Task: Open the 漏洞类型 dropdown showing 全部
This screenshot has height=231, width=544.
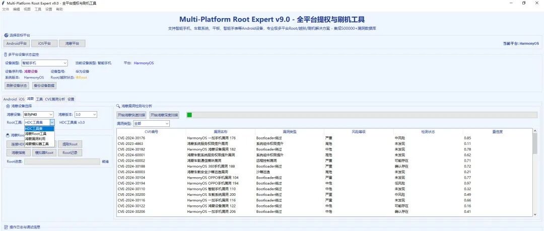Action: pyautogui.click(x=151, y=123)
